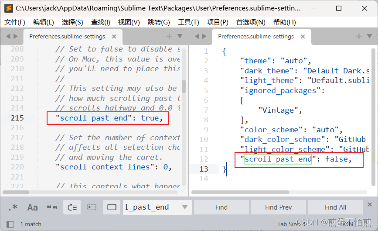
Task: Open the 选择(S) menu
Action: click(x=72, y=22)
